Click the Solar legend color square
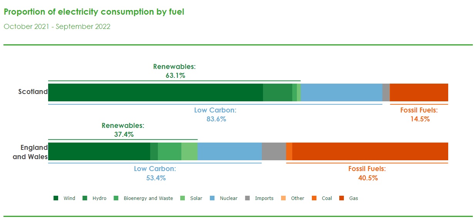 click(x=183, y=198)
